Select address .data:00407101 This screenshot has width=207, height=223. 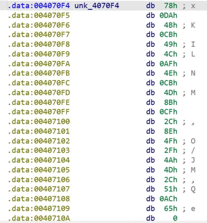click(39, 131)
